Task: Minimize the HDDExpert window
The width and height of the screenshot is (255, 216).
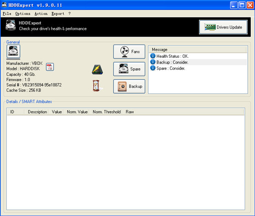Action: 233,5
